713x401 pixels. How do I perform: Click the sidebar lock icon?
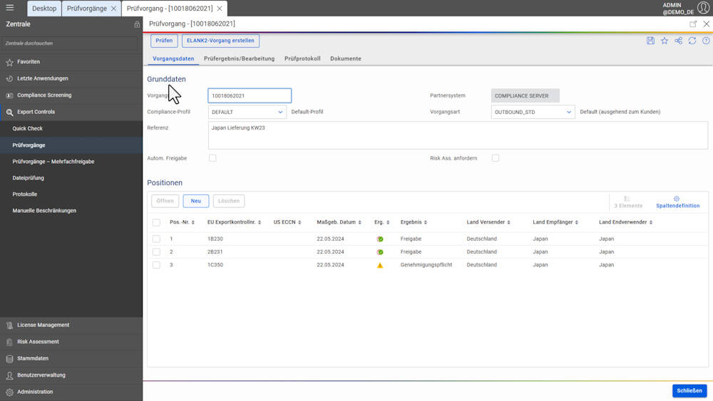coord(137,25)
